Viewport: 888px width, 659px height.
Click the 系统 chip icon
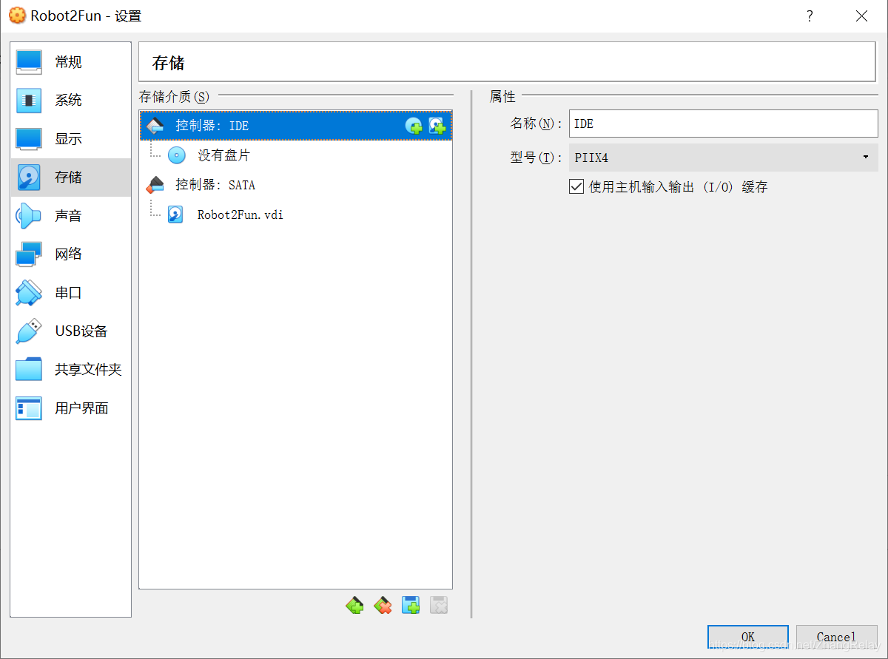pos(29,101)
